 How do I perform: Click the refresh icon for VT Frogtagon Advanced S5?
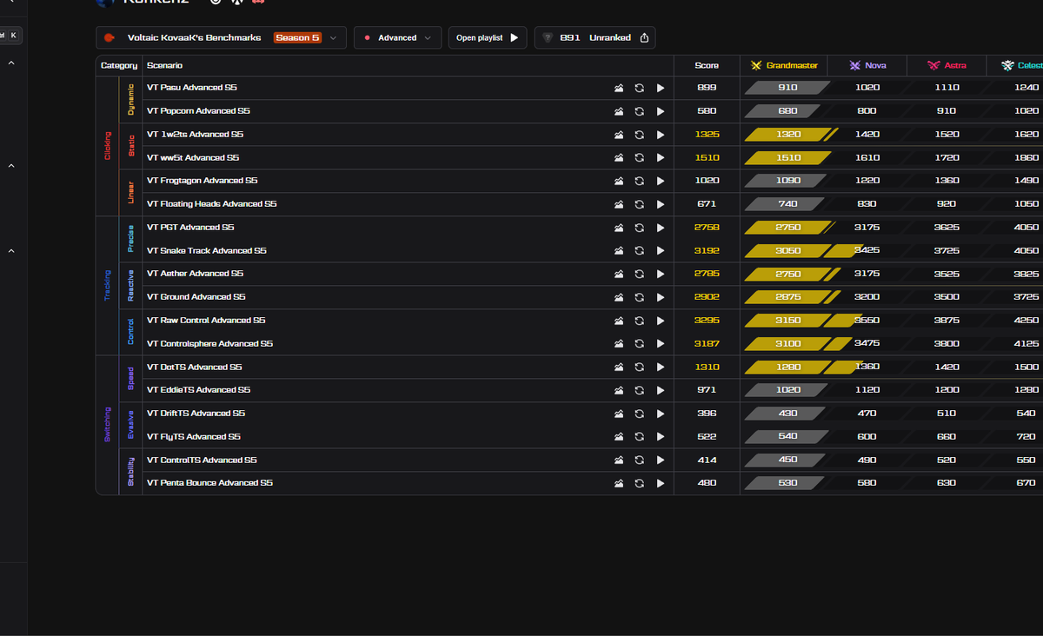[640, 181]
